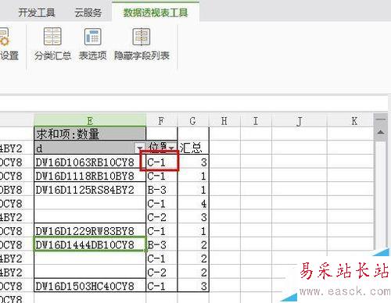Click total 2 for DW16D1444DB10CY8

[193, 244]
